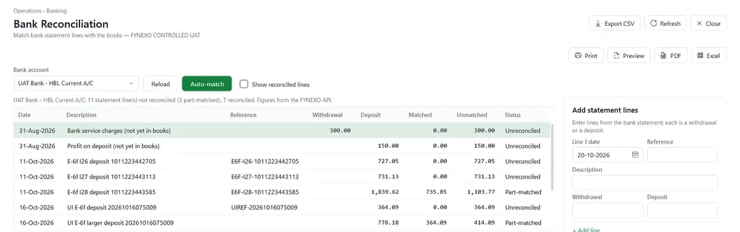The width and height of the screenshot is (740, 232).
Task: Select the E-6f I26 deposit row
Action: click(x=282, y=161)
